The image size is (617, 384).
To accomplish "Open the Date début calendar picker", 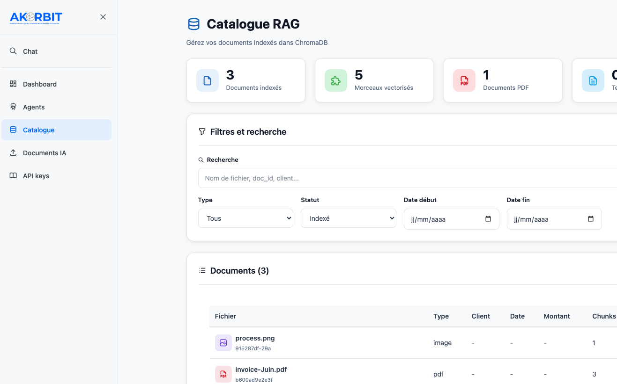I will tap(488, 219).
